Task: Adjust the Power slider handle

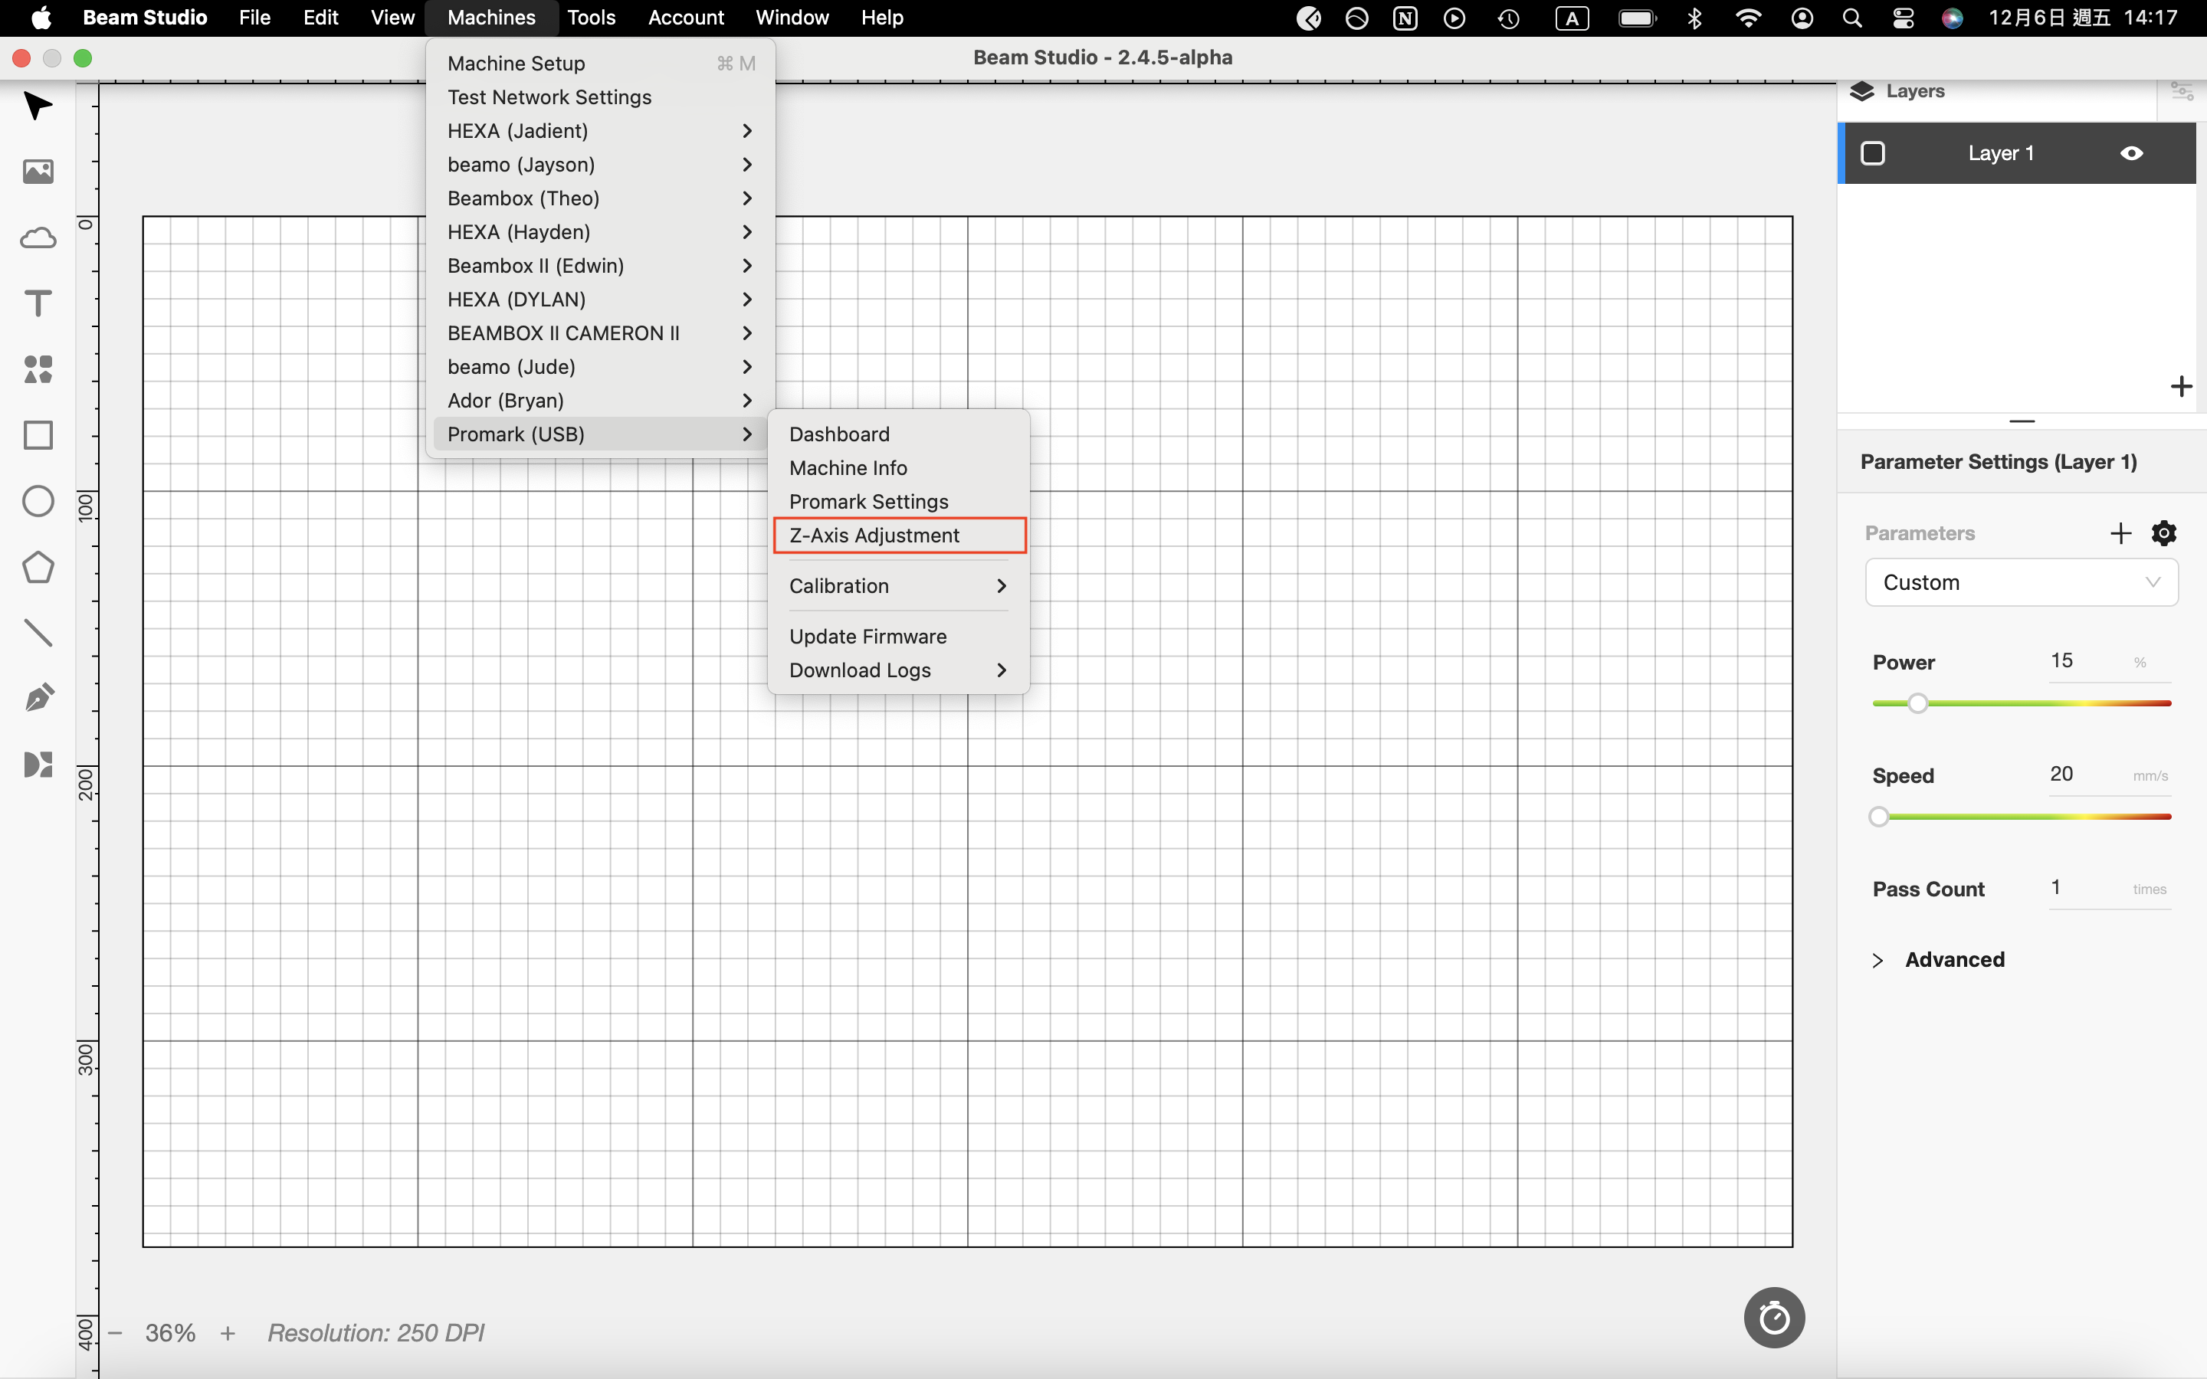Action: click(1917, 703)
